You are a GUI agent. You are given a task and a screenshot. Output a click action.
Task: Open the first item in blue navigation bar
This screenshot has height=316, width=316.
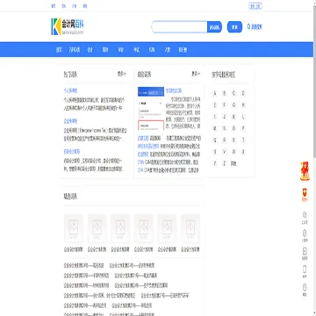[x=59, y=50]
